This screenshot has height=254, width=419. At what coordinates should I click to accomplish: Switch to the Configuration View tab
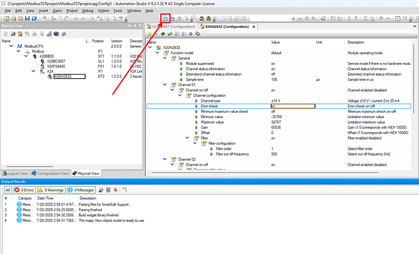pyautogui.click(x=50, y=173)
